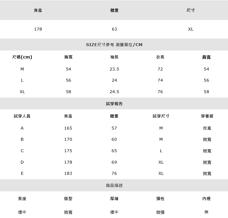
Task: Click the 尺寸 header at top right
Action: [x=191, y=10]
